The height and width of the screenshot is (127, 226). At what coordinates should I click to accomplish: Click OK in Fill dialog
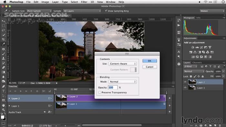pos(149,61)
